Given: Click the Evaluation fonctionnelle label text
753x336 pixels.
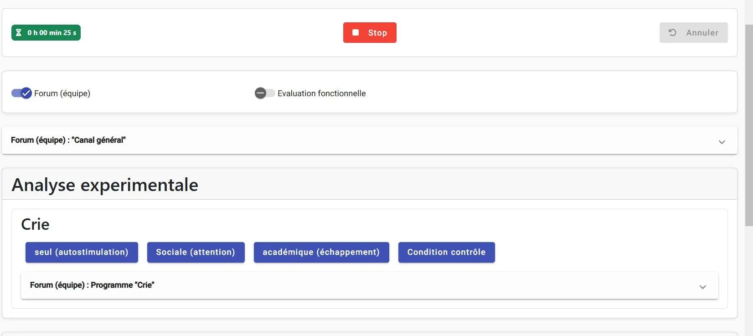Looking at the screenshot, I should coord(321,93).
